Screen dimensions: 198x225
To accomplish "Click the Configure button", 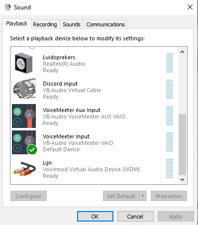I will click(x=28, y=196).
